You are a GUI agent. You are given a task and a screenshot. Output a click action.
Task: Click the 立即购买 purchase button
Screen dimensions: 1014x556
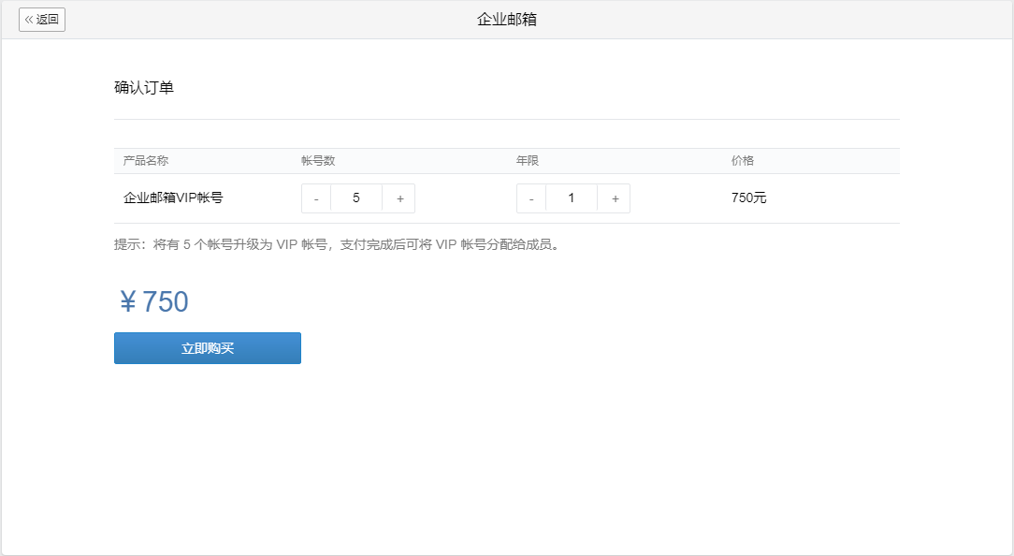pyautogui.click(x=208, y=348)
